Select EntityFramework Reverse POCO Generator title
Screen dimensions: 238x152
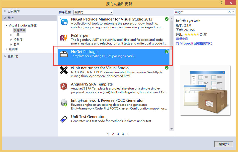[x=107, y=100]
